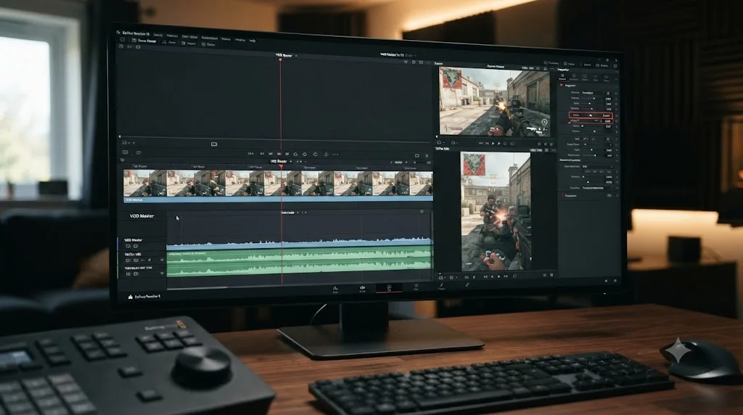Toggle loop in the vertical portrait viewer

pyautogui.click(x=514, y=276)
